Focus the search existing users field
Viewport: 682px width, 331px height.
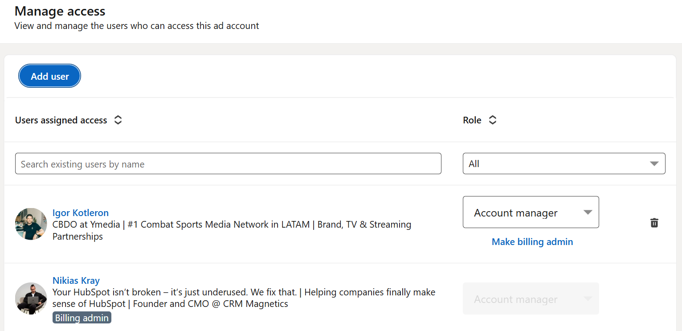(228, 164)
